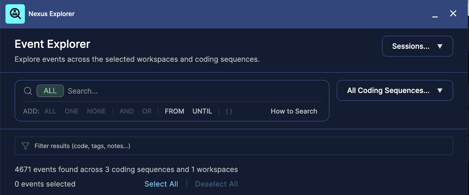This screenshot has width=469, height=195.
Task: Expand the All Coding Sequences dropdown
Action: (x=395, y=91)
